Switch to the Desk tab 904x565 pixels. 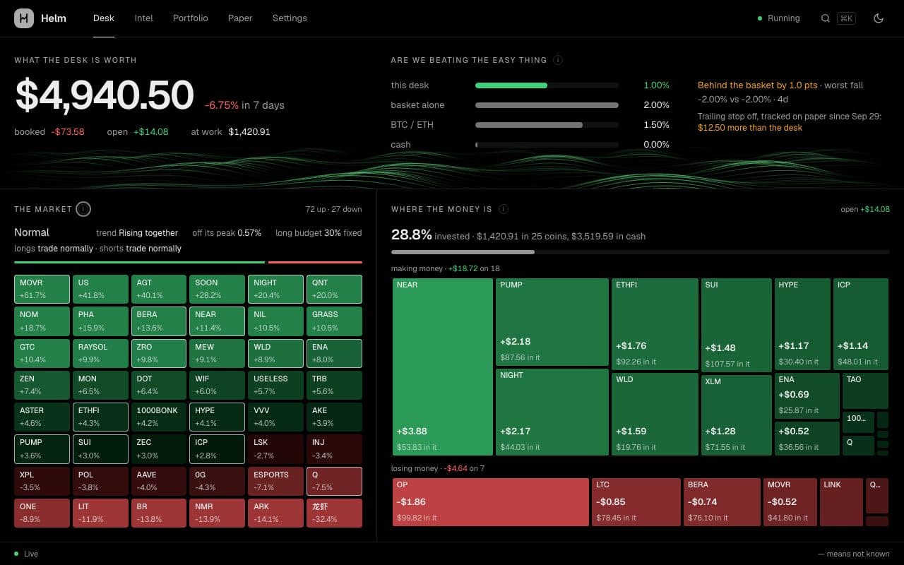[x=104, y=18]
